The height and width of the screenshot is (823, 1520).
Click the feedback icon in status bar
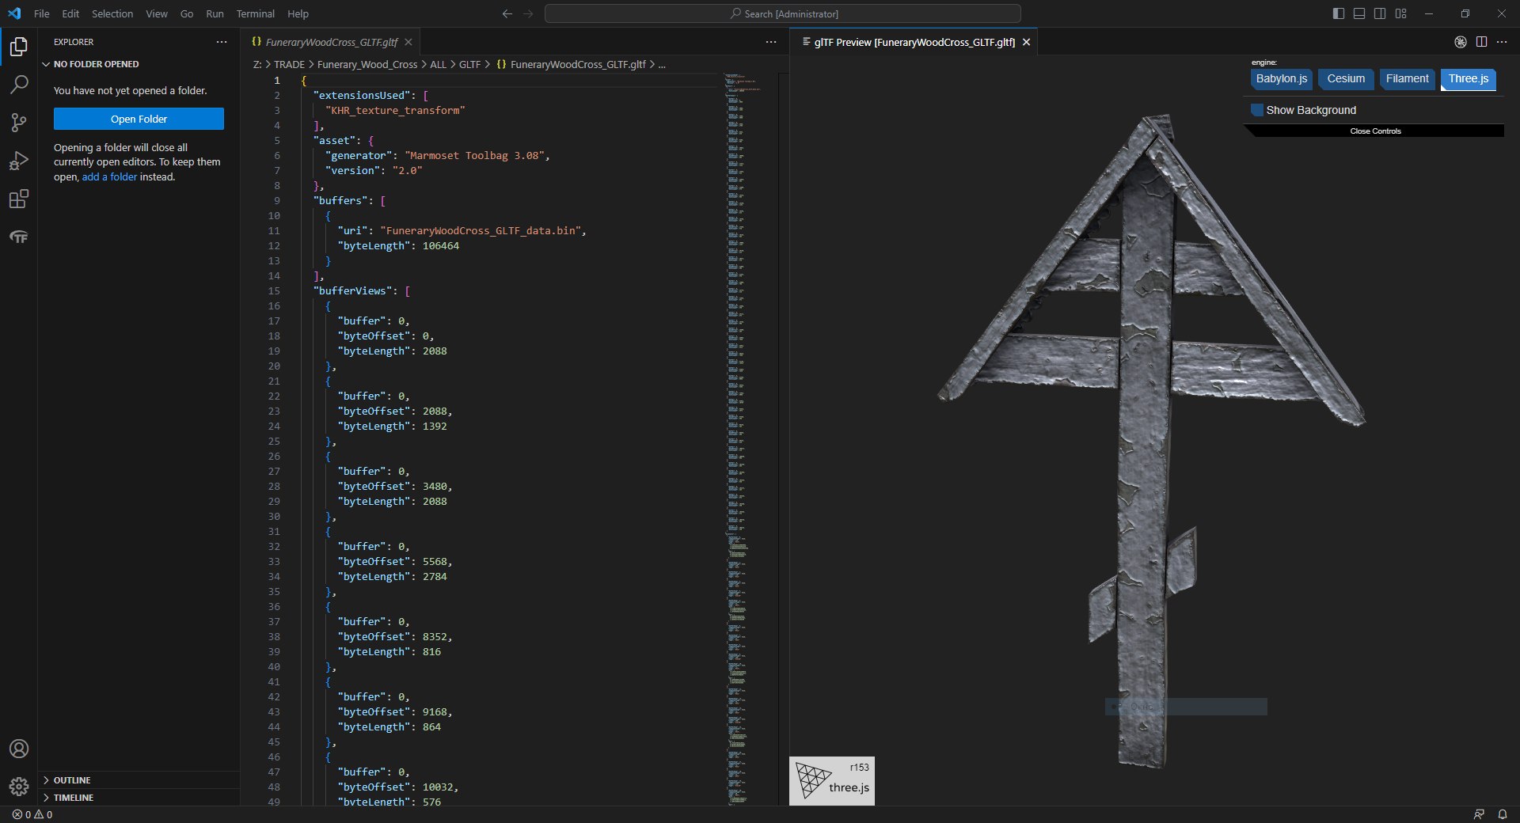point(1478,814)
